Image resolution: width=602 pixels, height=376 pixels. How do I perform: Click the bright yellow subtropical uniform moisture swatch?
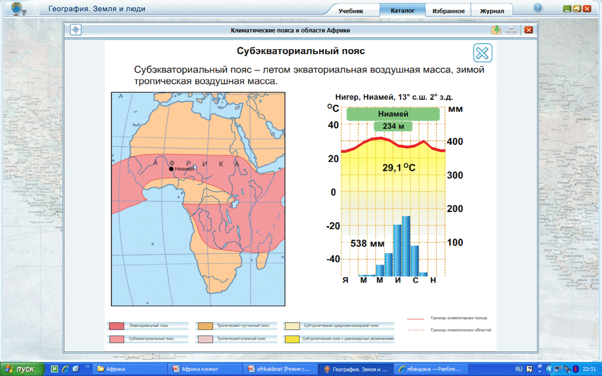click(293, 339)
